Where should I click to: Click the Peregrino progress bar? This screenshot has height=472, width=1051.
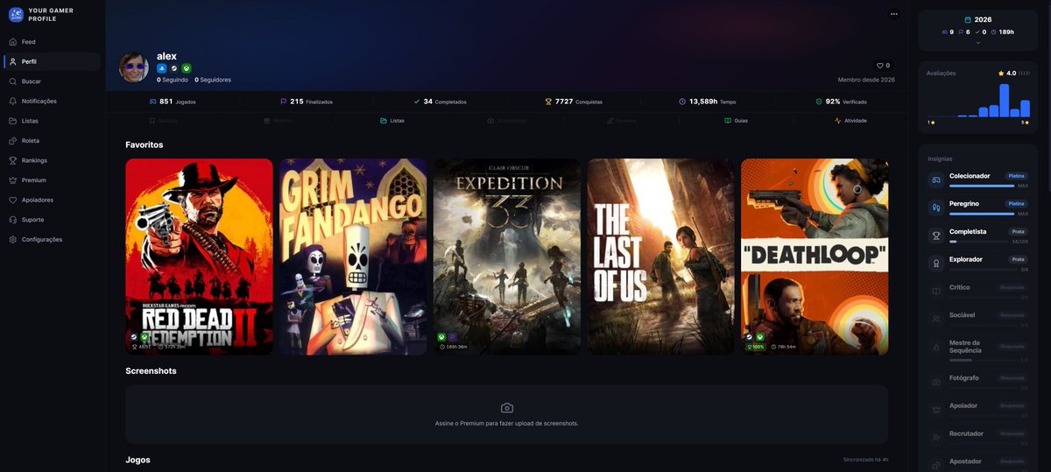(982, 214)
